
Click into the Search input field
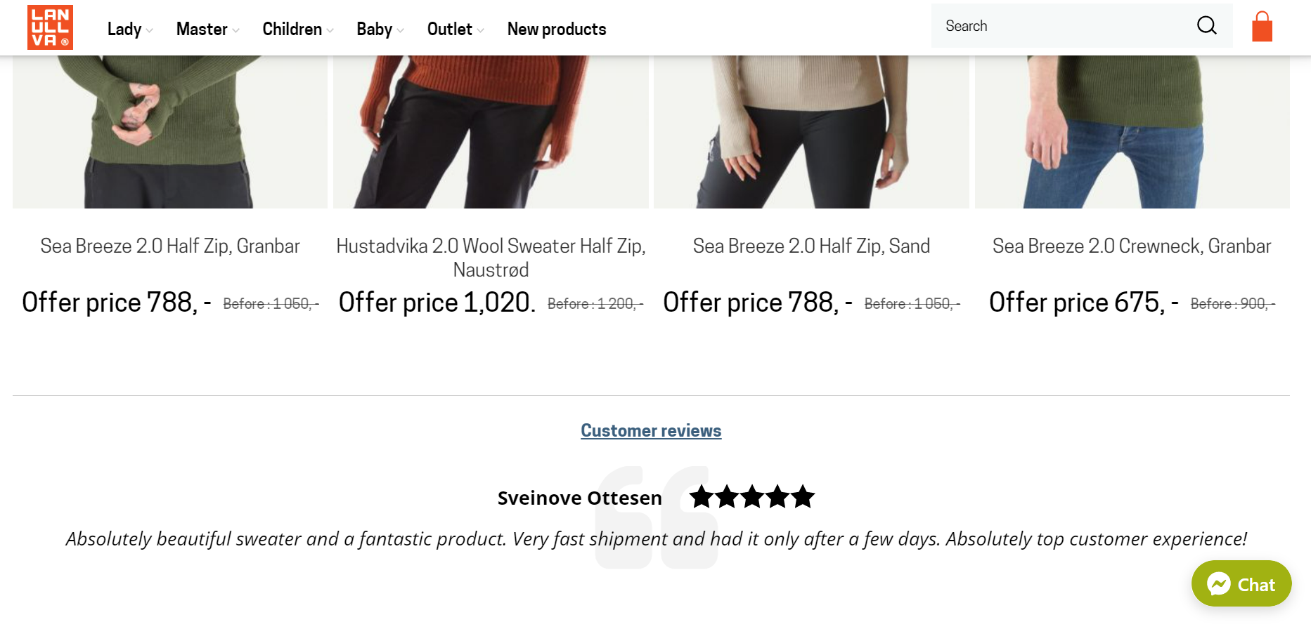(x=1061, y=26)
